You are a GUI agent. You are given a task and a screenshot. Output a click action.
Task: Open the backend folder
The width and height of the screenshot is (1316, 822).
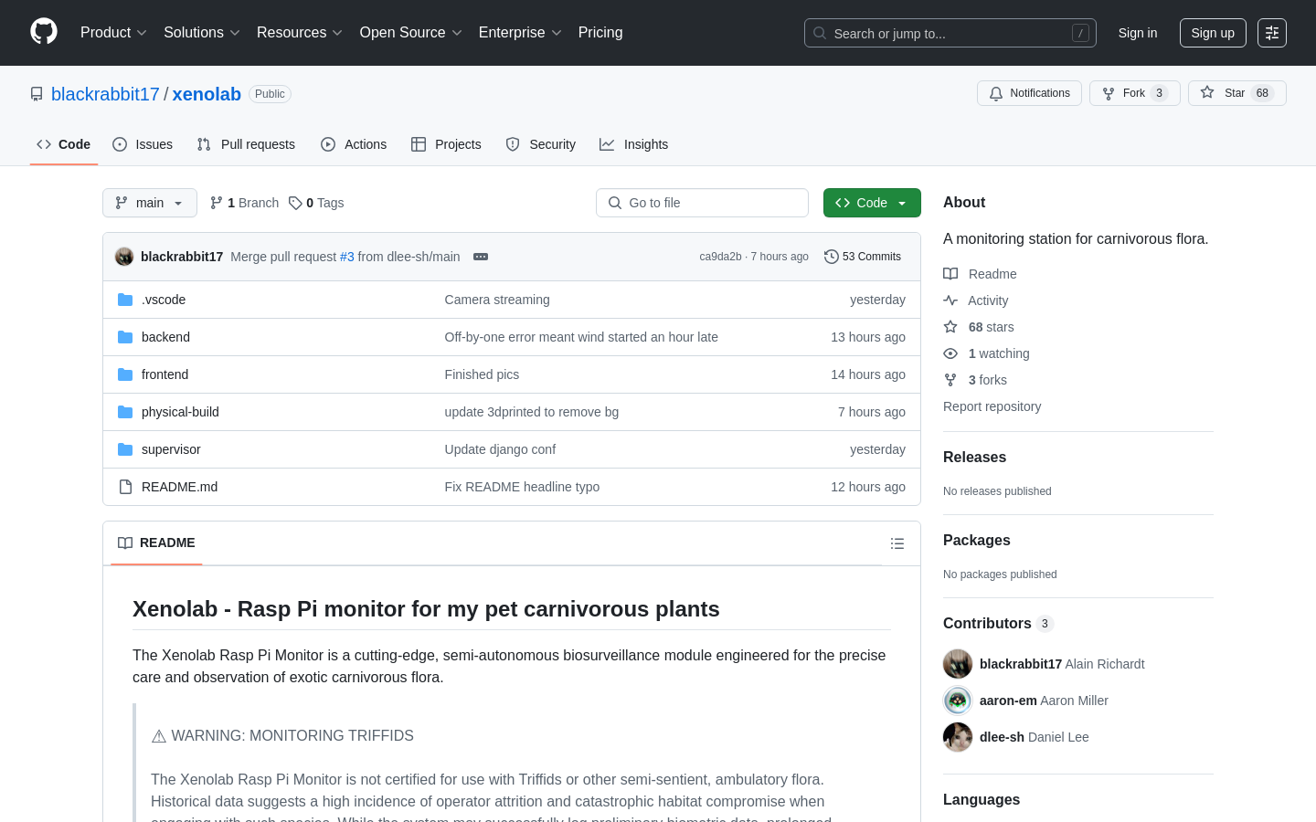tap(165, 337)
